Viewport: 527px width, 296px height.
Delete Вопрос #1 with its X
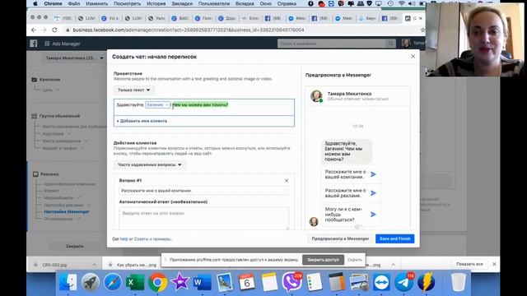tap(287, 181)
